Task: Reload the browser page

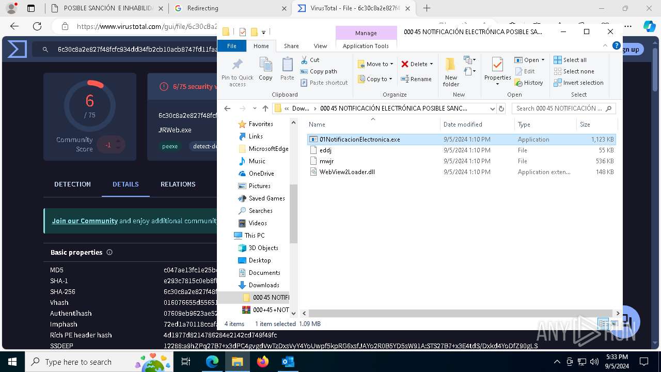Action: point(37,26)
